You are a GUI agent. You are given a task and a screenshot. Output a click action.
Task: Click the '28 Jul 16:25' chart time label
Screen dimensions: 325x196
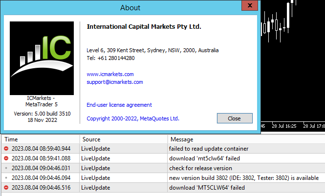(x=284, y=126)
